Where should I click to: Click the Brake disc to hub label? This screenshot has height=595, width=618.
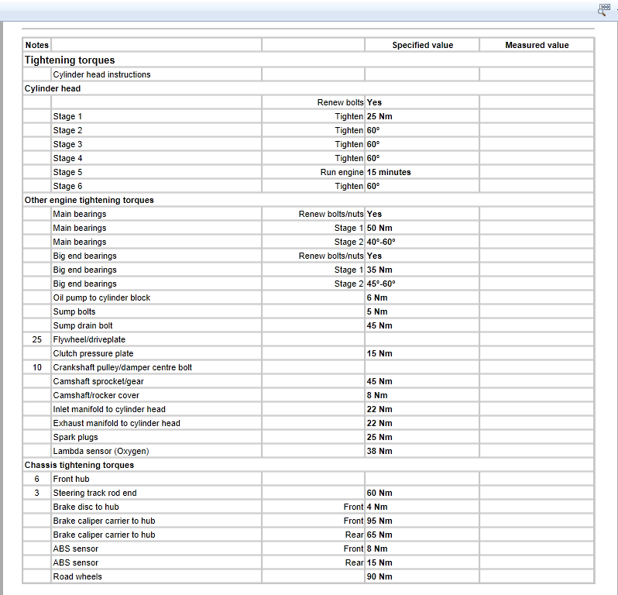click(85, 507)
